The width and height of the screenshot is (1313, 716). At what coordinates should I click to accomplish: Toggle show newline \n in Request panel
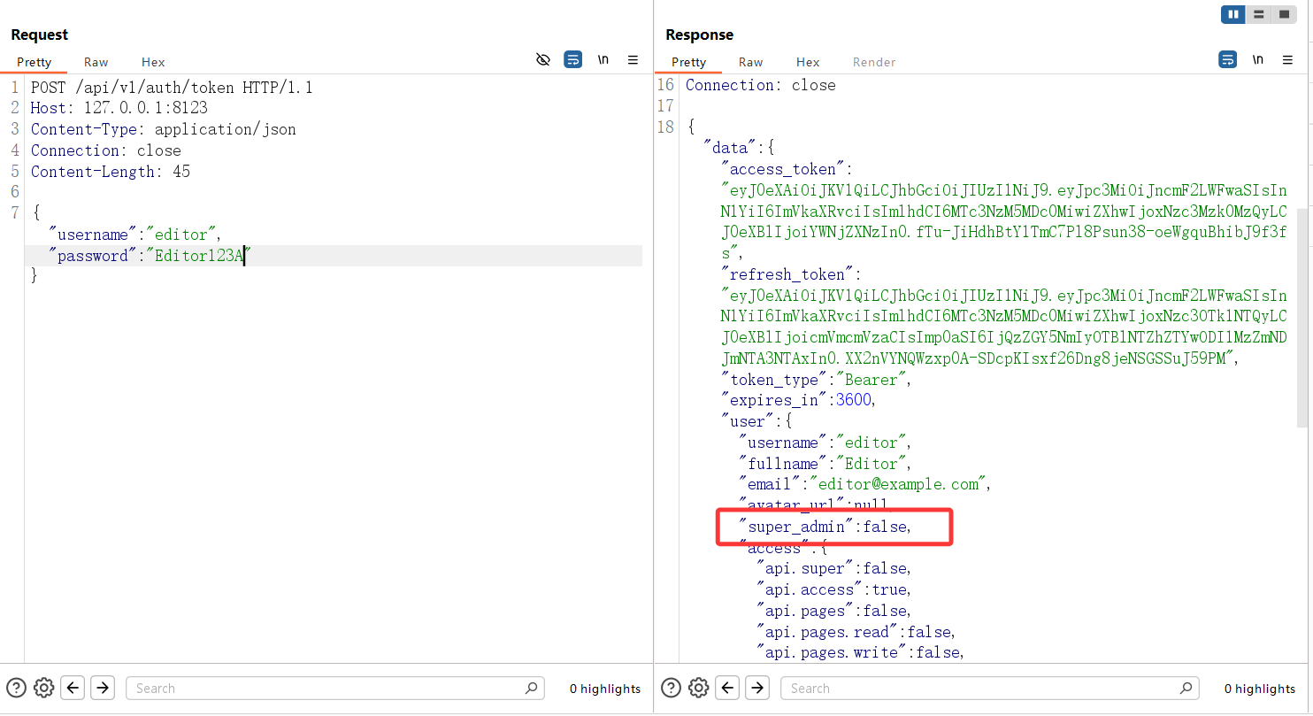tap(603, 60)
